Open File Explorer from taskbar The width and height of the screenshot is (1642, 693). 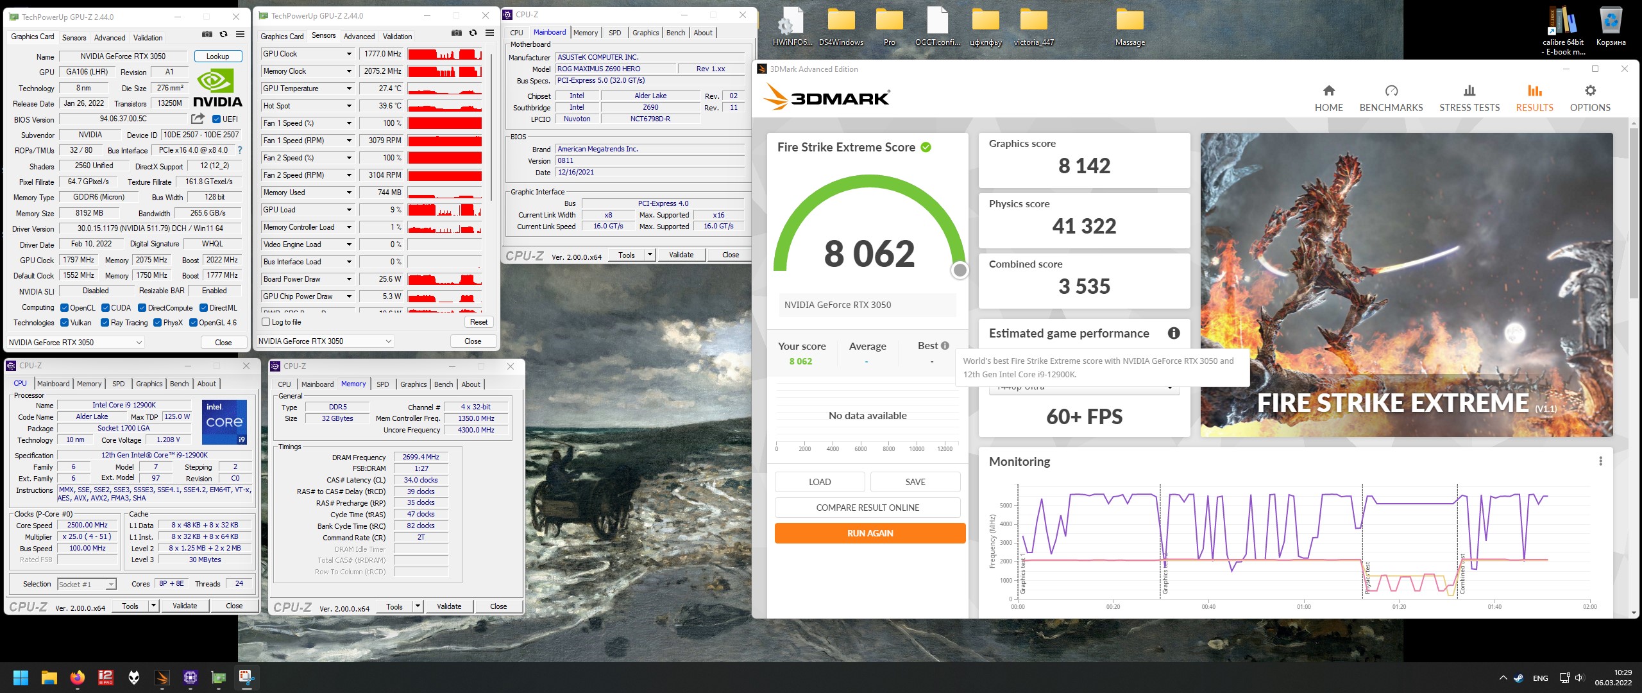49,677
